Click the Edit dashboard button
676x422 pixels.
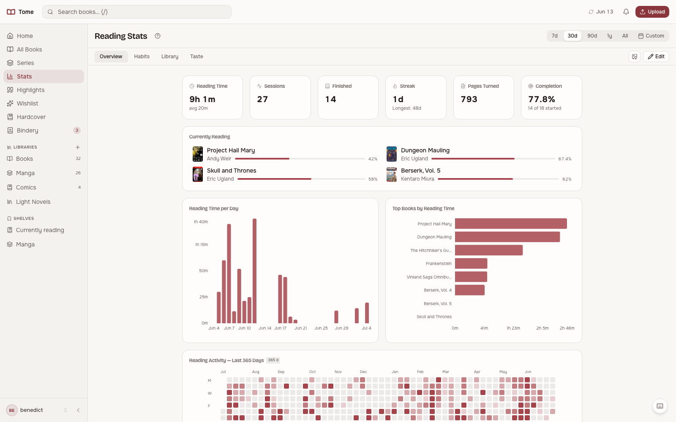click(656, 57)
